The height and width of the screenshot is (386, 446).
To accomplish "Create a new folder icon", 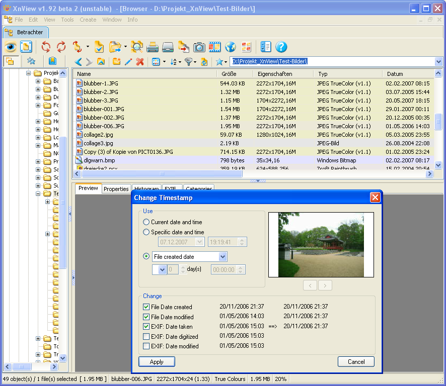I will [117, 62].
